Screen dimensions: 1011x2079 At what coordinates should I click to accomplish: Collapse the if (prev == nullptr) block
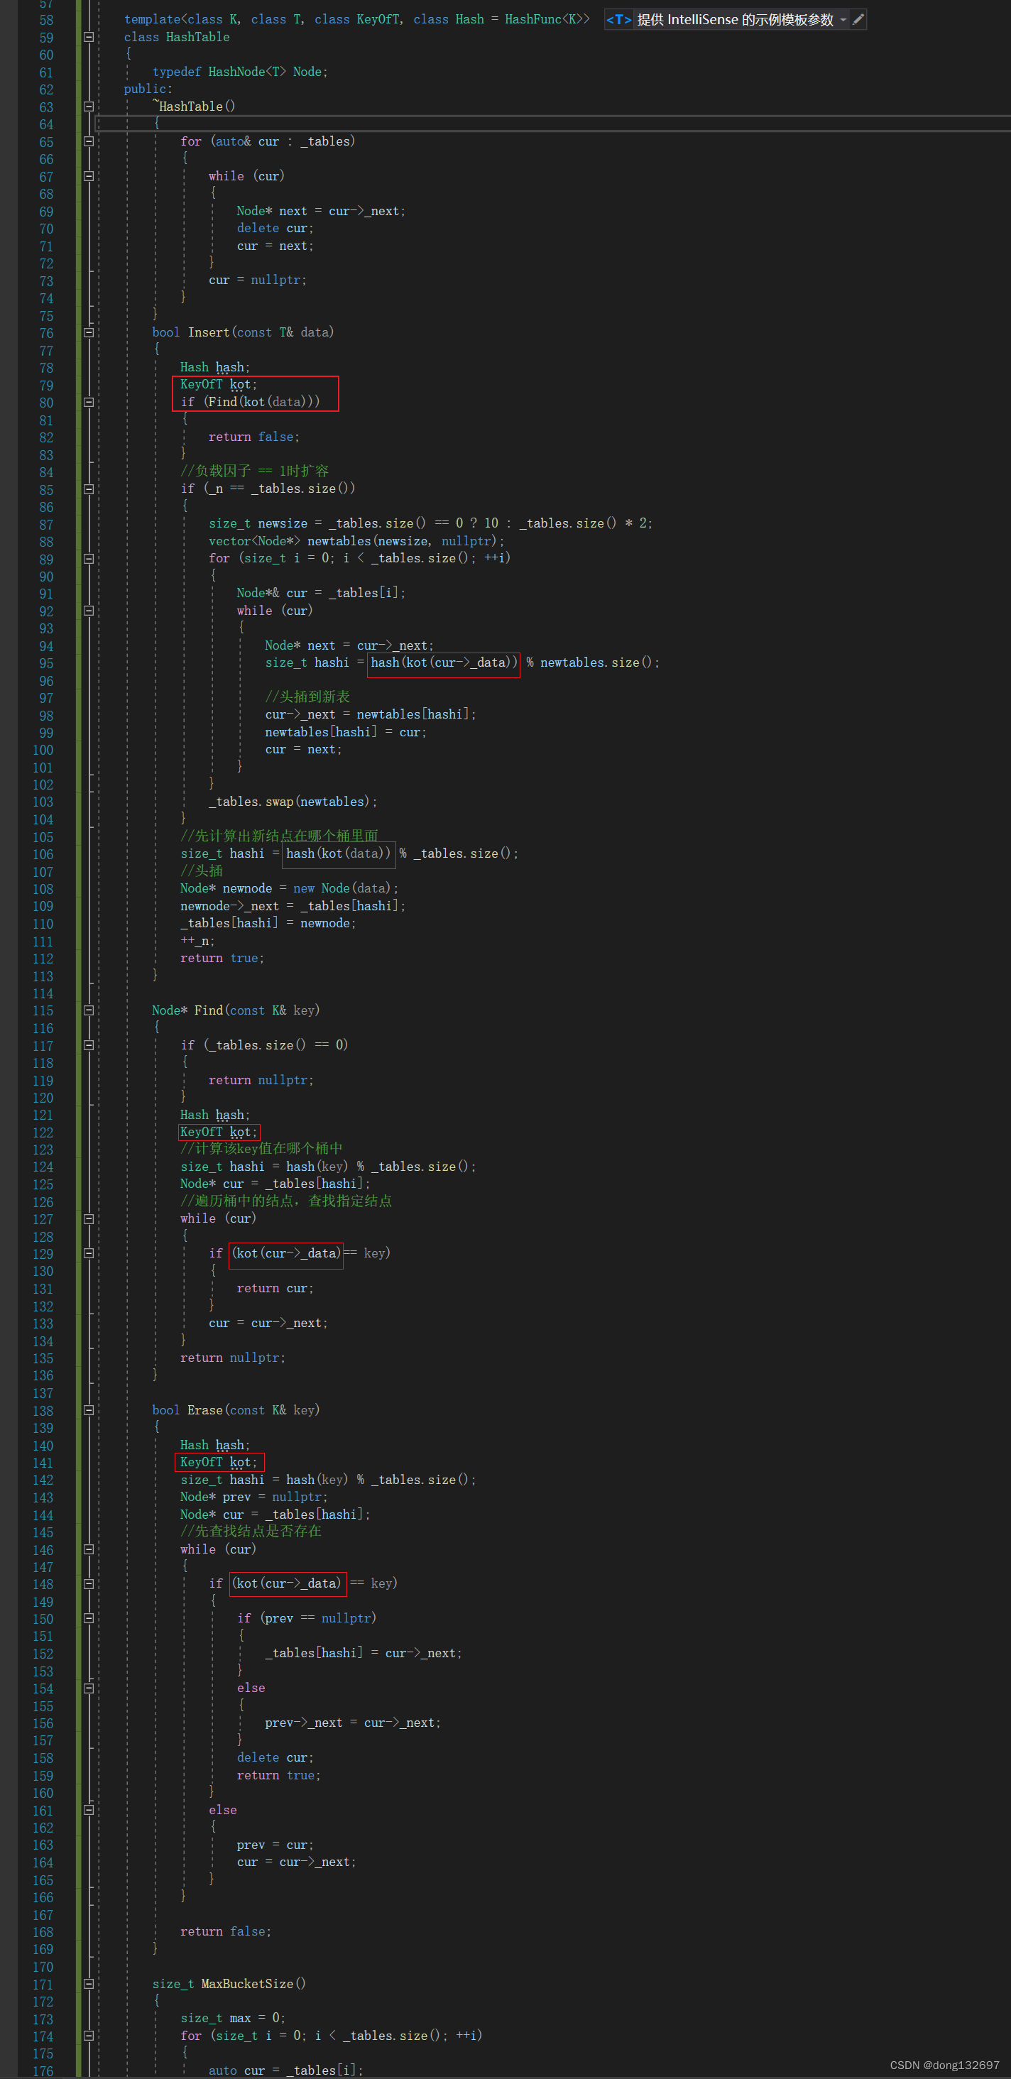89,1619
